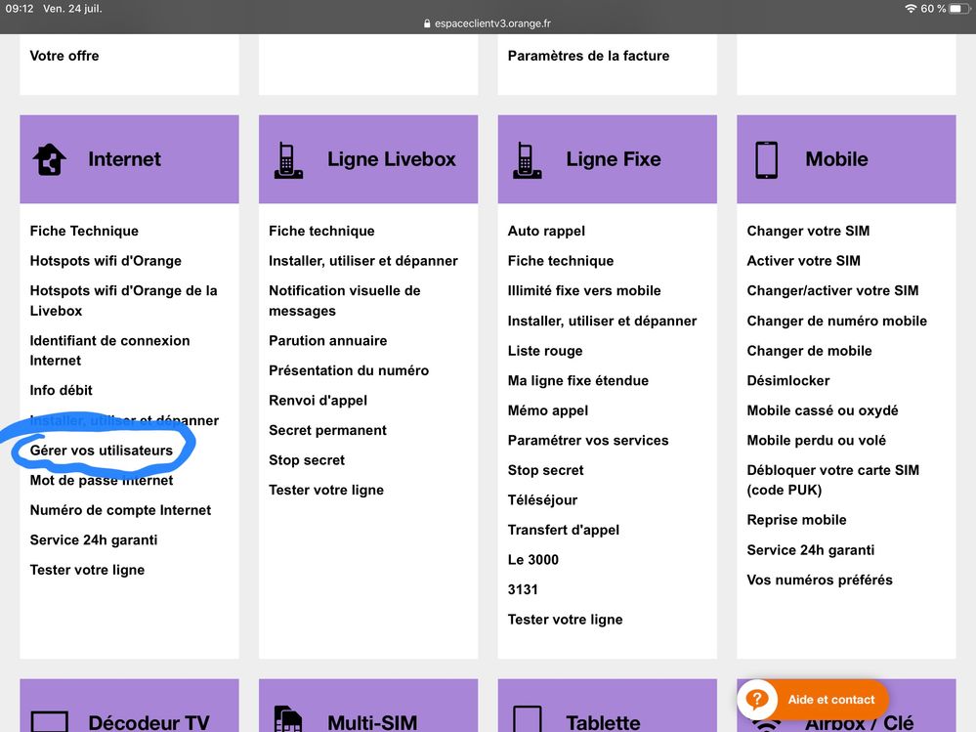Open the Décodeur TV section header
The height and width of the screenshot is (732, 976).
(x=130, y=706)
